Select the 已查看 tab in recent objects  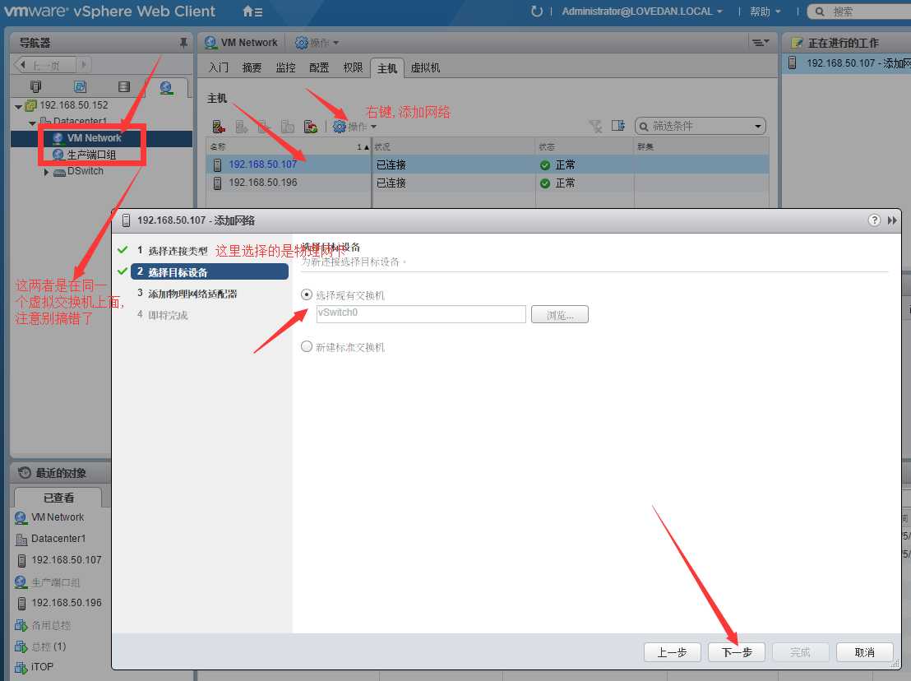(x=58, y=498)
